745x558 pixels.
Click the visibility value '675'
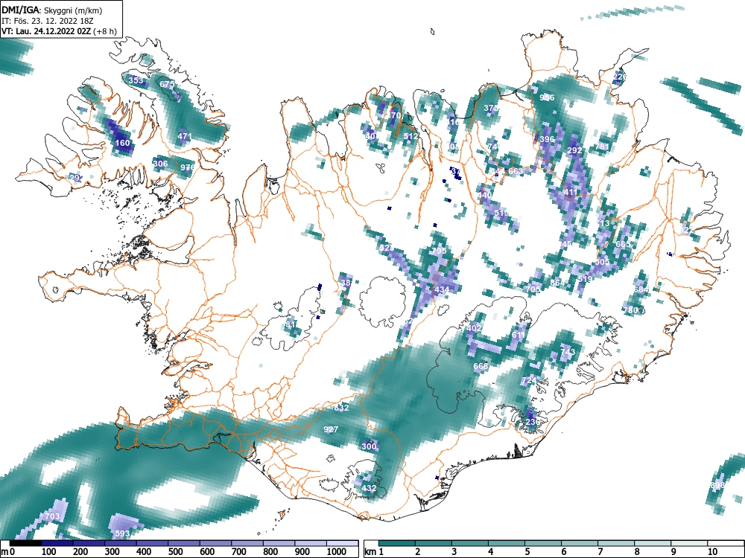[x=167, y=84]
